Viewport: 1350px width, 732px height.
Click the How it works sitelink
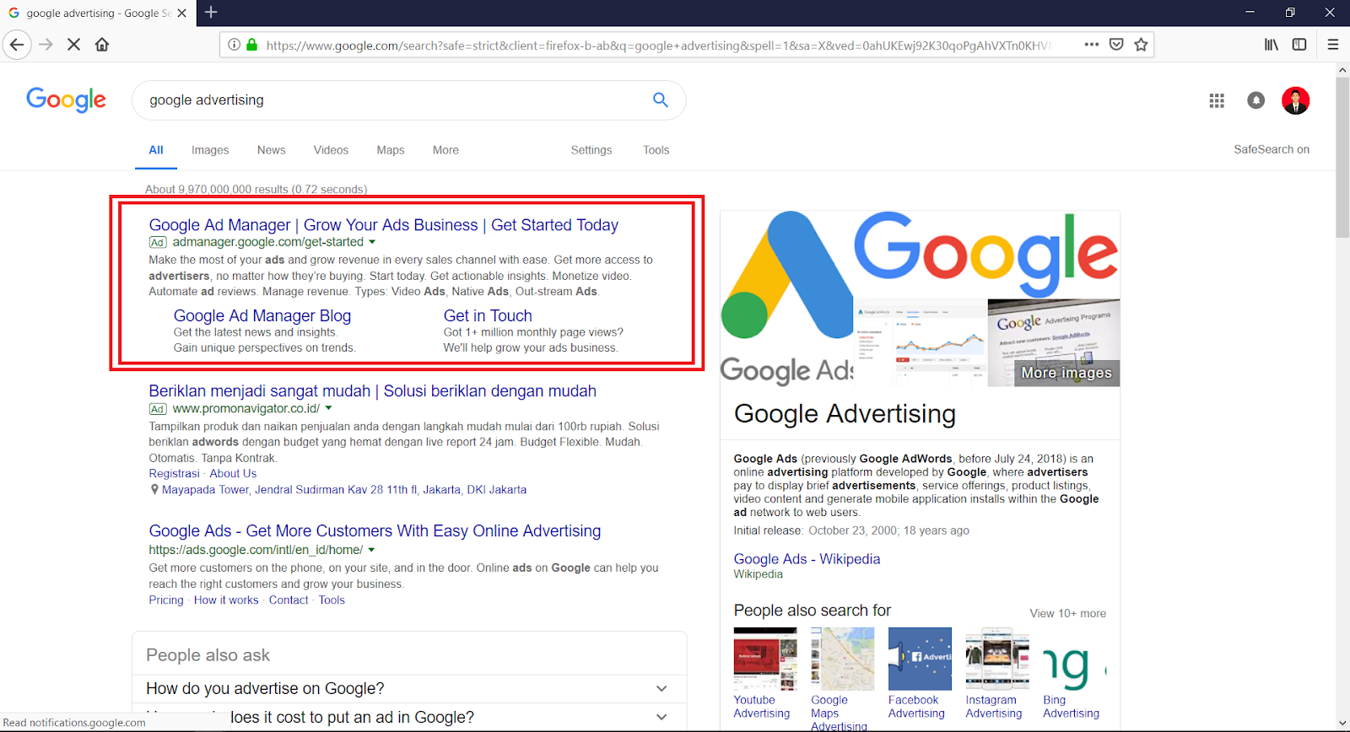coord(226,600)
